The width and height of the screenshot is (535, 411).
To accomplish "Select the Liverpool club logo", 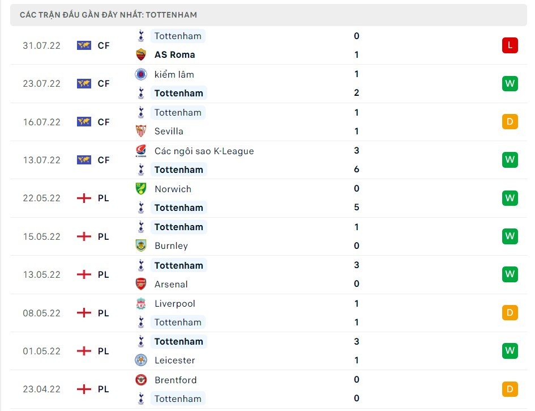I will click(x=142, y=303).
